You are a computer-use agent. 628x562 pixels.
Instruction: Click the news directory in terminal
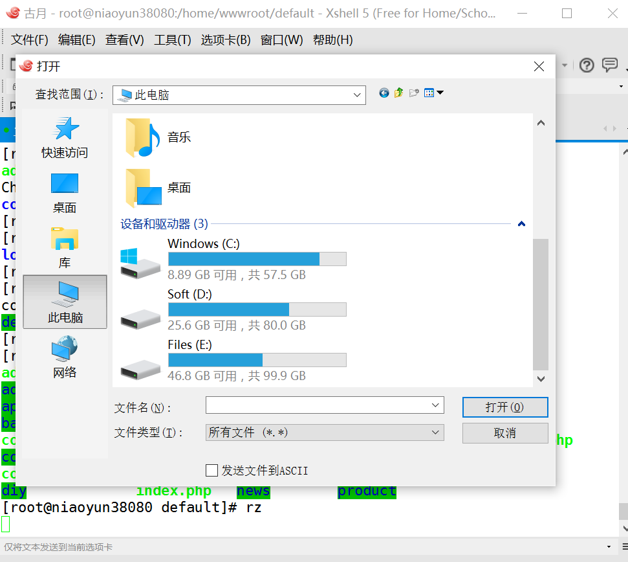[x=253, y=491]
